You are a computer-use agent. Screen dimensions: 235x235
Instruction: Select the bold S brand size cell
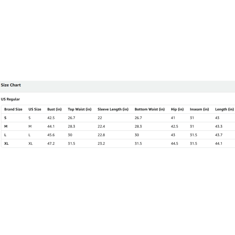(5, 118)
